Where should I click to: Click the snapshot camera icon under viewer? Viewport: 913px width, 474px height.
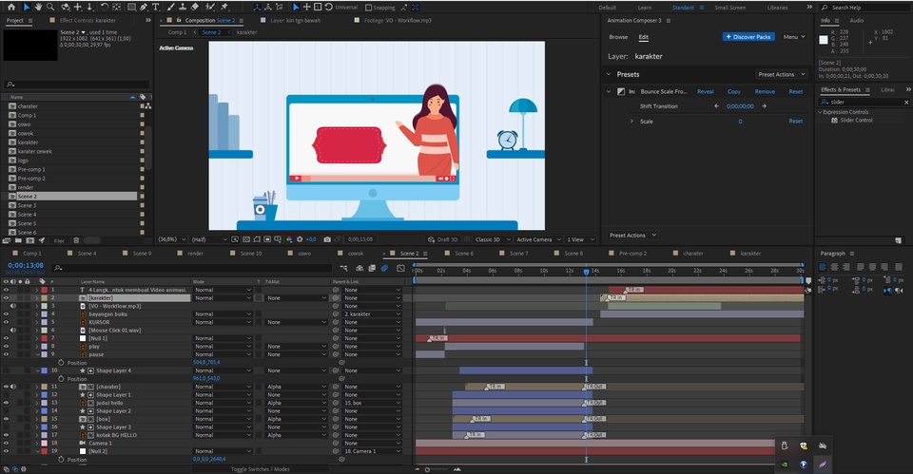point(327,239)
